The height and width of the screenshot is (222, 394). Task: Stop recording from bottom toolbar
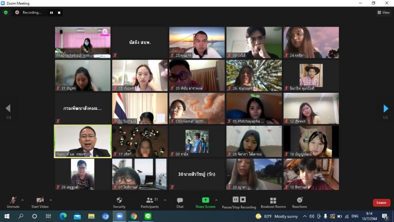point(243,199)
